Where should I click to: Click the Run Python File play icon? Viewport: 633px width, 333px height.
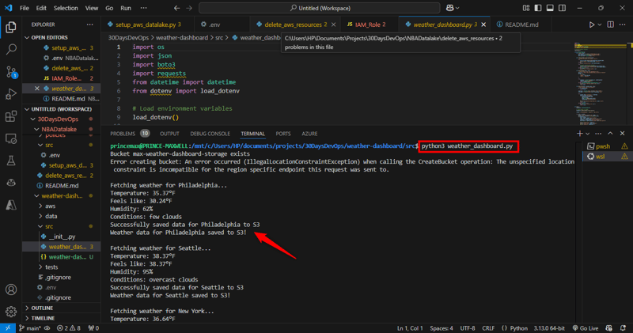point(591,25)
